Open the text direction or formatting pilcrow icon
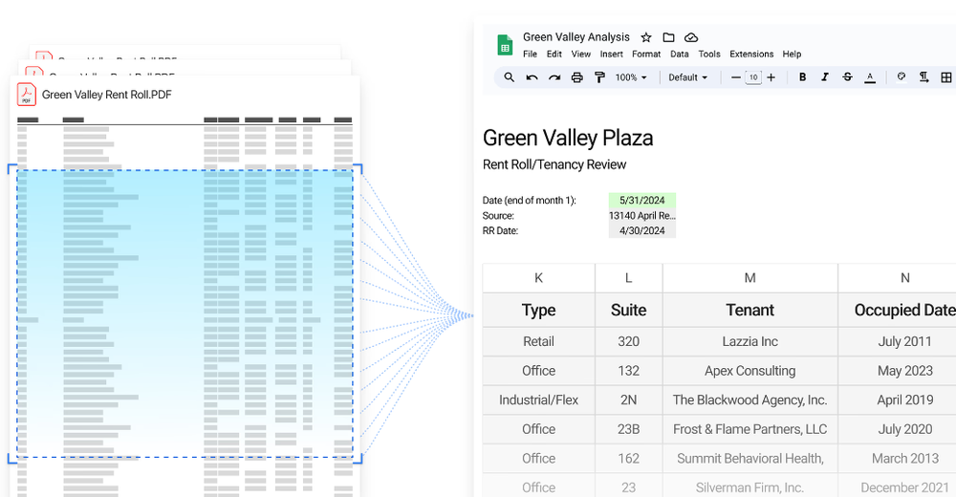The width and height of the screenshot is (956, 497). 923,76
